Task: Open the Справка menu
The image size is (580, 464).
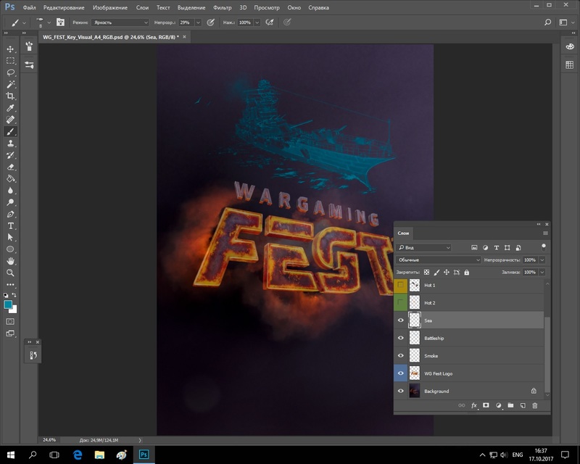Action: click(x=318, y=7)
